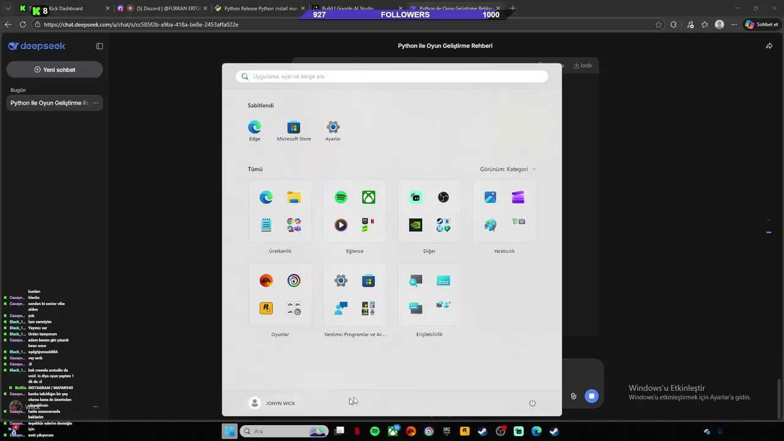
Task: Open Rockstar Games Launcher in Oyunlar
Action: pyautogui.click(x=266, y=308)
